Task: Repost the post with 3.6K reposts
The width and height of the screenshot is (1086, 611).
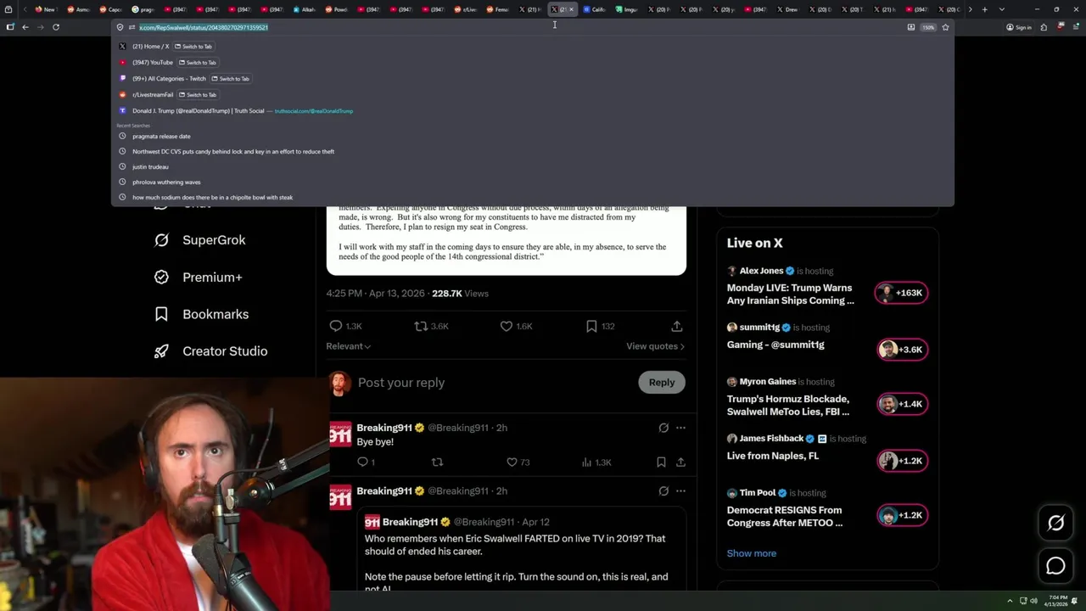Action: 431,326
